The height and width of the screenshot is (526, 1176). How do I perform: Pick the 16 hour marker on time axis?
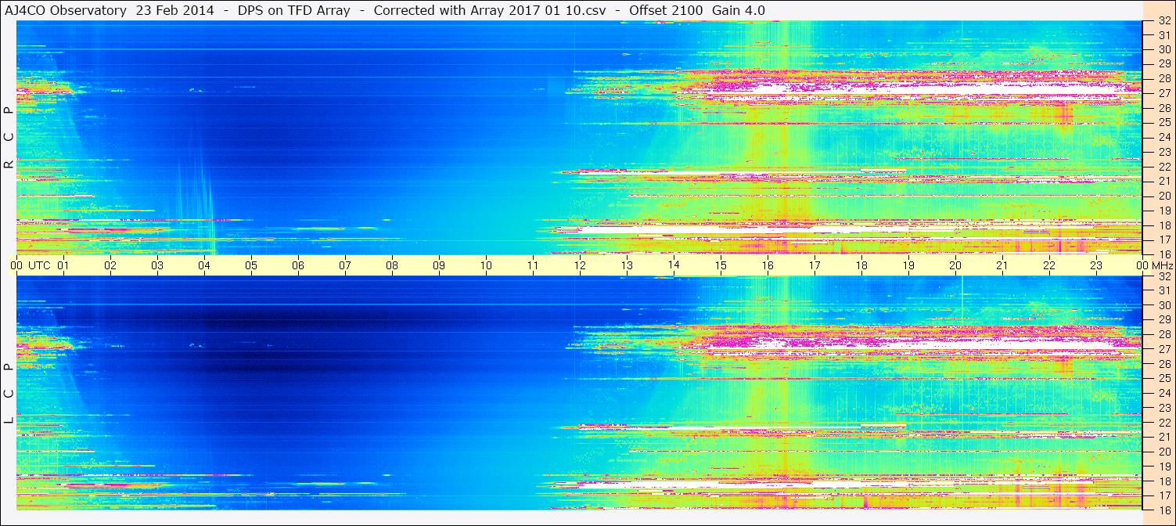[x=768, y=265]
